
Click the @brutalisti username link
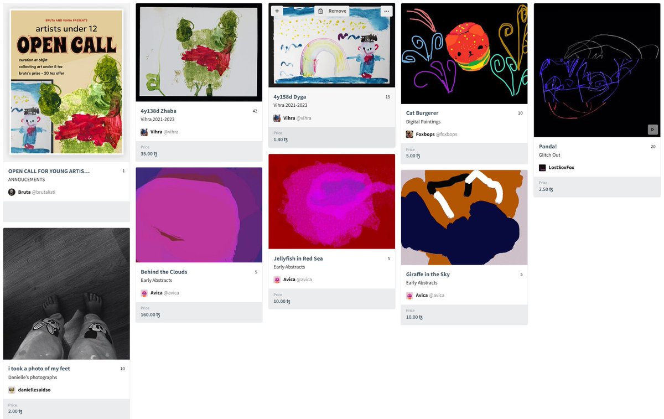click(44, 192)
